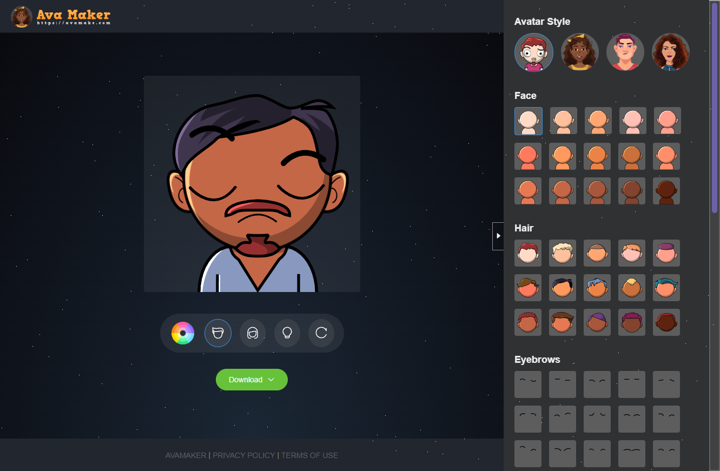Switch to the head with hair icon

[x=253, y=333]
